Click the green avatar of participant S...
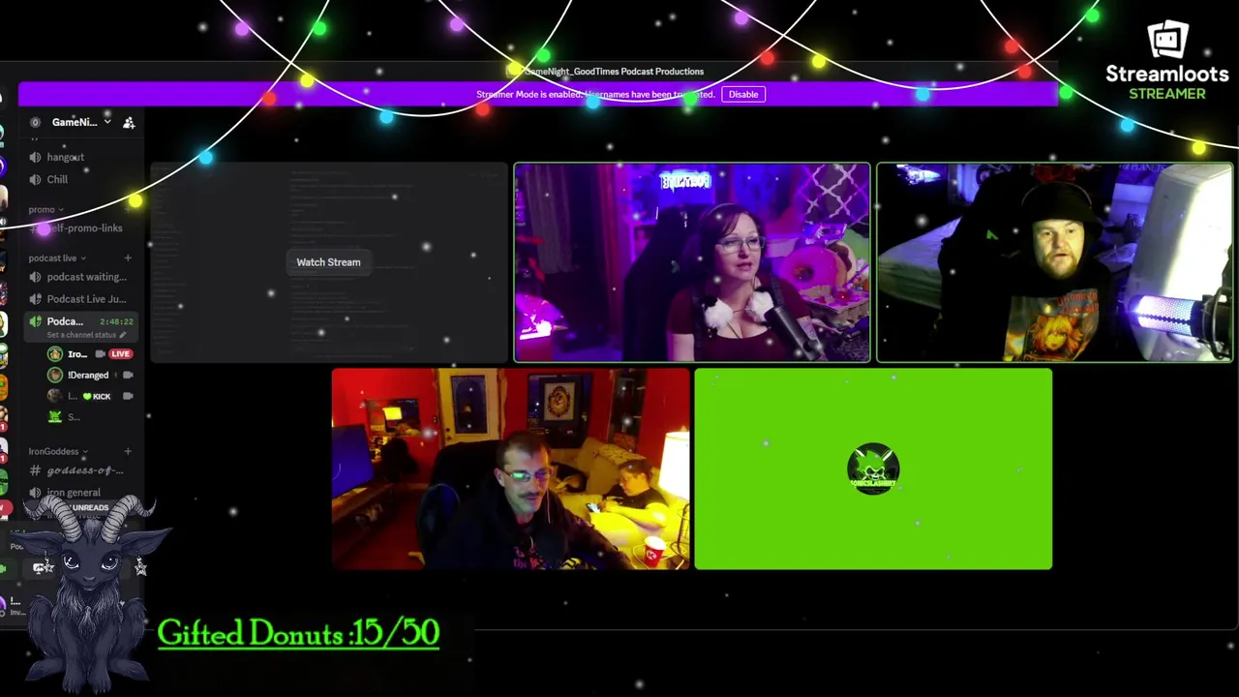Viewport: 1239px width, 697px height. coord(55,417)
